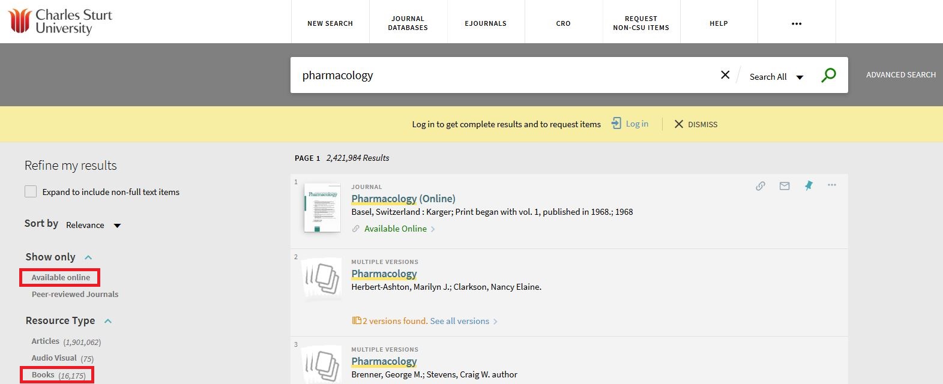Click inside the pharmacology search field
The image size is (943, 384).
504,76
